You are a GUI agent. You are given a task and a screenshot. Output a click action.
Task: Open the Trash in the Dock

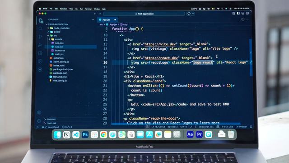(231, 134)
